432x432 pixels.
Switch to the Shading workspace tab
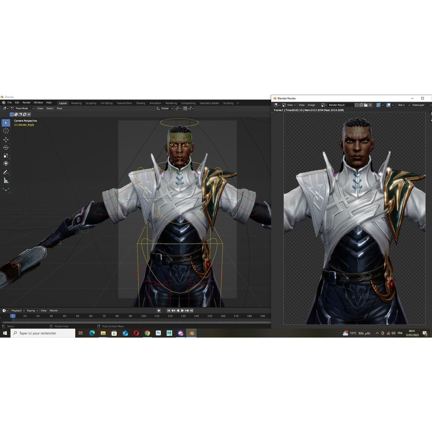140,103
